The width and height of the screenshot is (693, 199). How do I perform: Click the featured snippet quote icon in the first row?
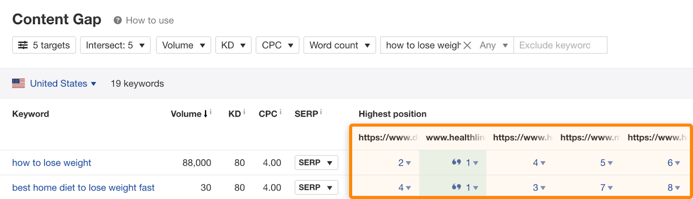pyautogui.click(x=456, y=162)
